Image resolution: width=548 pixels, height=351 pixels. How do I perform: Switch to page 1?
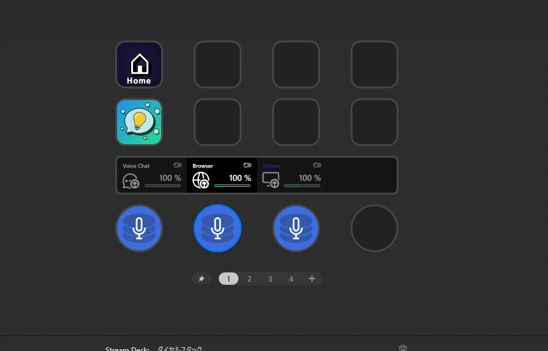click(229, 279)
